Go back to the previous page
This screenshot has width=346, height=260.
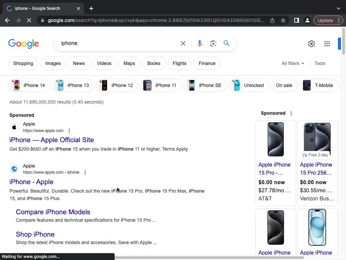tap(7, 20)
